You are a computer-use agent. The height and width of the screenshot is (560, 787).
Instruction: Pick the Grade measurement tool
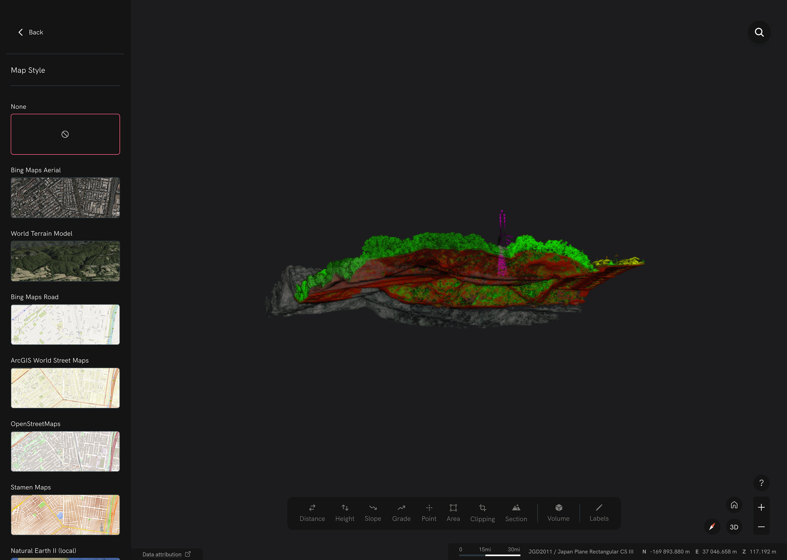point(401,512)
